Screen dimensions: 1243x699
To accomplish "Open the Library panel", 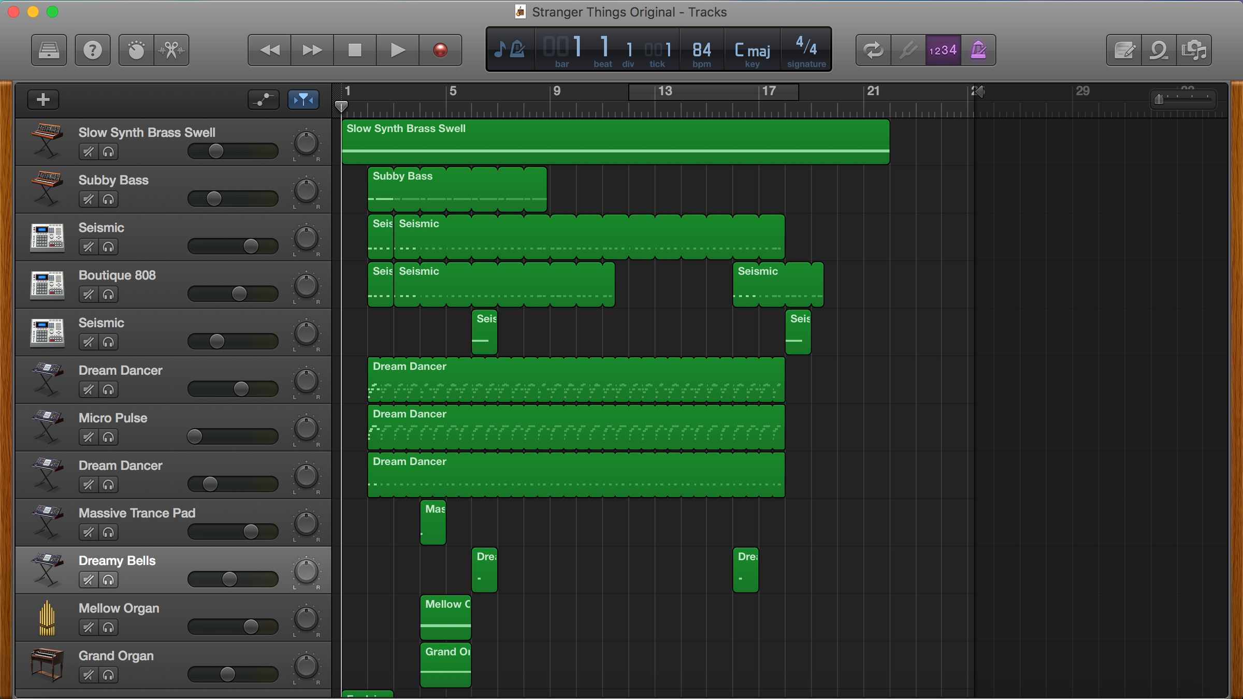I will [x=49, y=50].
